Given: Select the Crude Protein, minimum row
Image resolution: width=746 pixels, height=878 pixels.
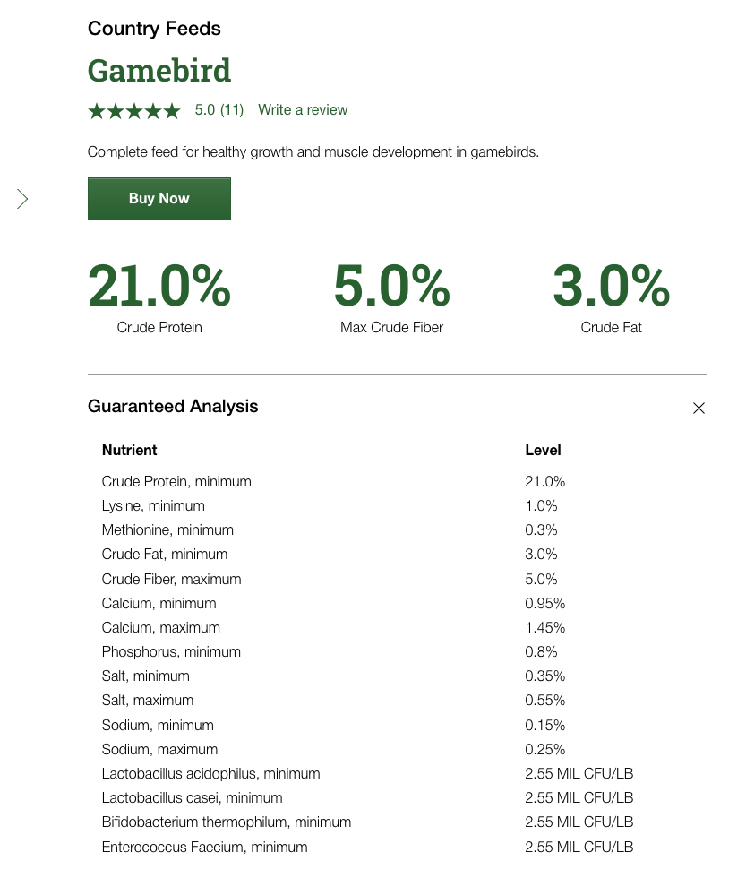Looking at the screenshot, I should tap(176, 482).
